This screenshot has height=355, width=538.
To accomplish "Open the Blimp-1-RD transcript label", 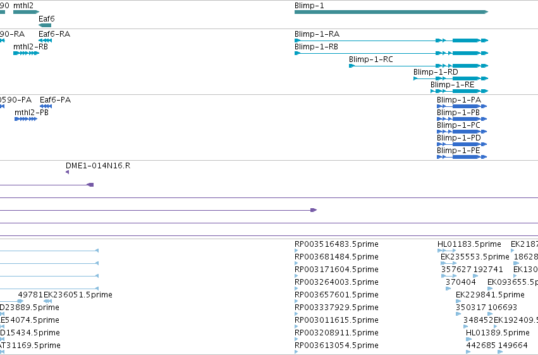I will (x=436, y=72).
